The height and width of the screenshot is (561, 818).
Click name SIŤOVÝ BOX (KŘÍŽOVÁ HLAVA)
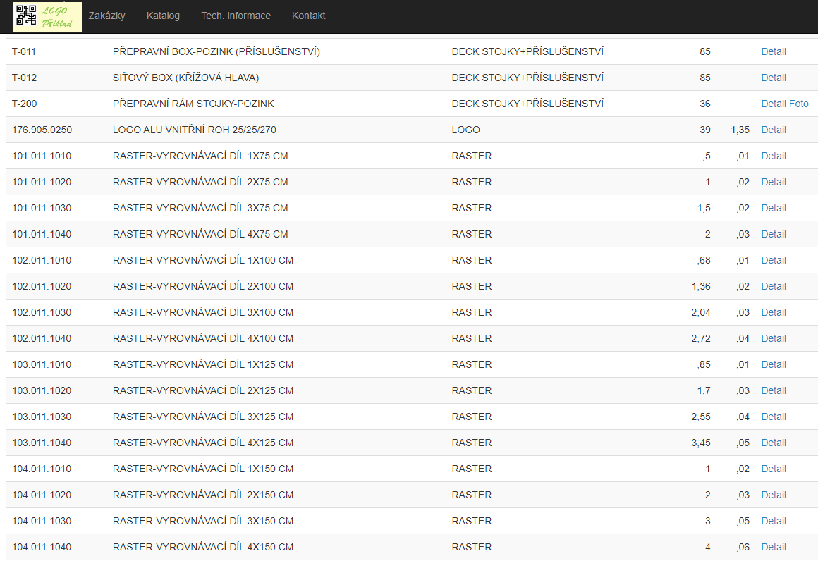tap(185, 78)
